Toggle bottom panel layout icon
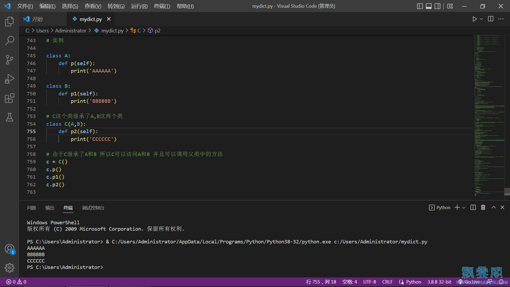 pos(429,6)
